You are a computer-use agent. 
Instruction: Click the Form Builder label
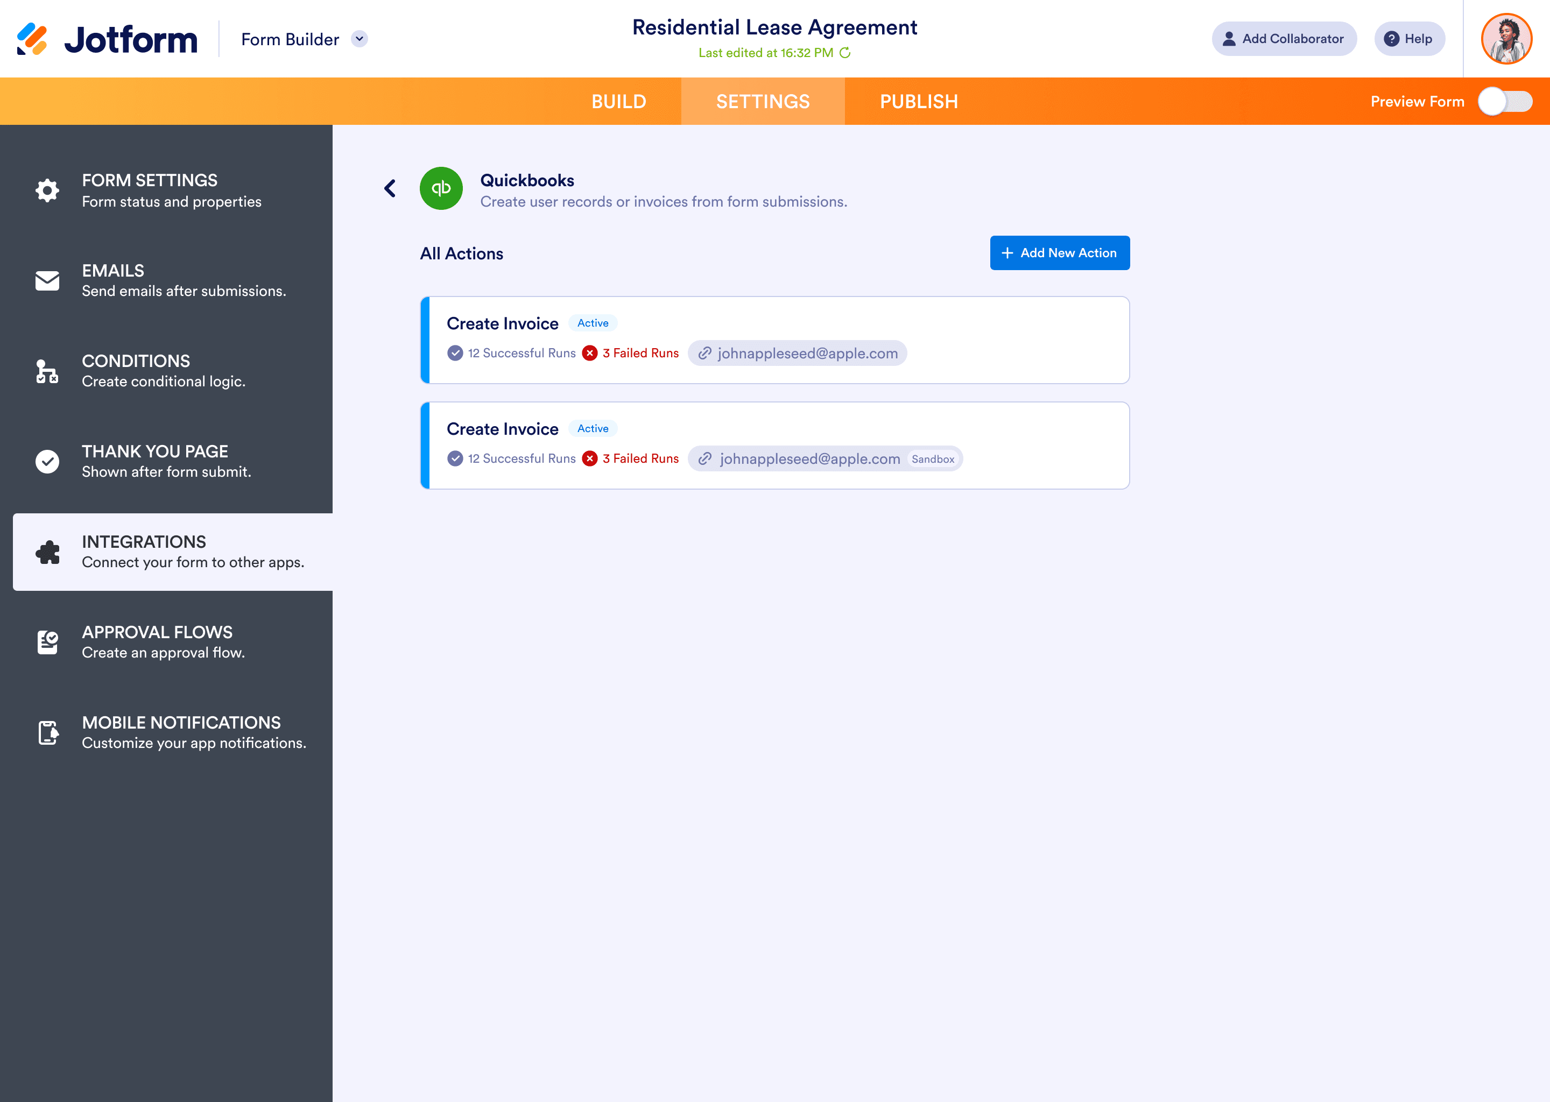point(290,39)
